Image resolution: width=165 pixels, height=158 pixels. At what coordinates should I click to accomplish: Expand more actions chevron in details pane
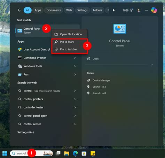point(152,65)
